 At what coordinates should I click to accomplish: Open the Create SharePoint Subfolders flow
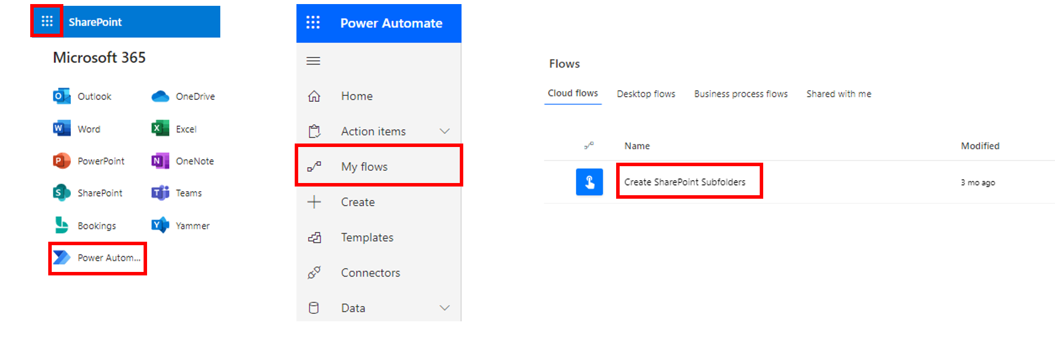click(x=685, y=182)
